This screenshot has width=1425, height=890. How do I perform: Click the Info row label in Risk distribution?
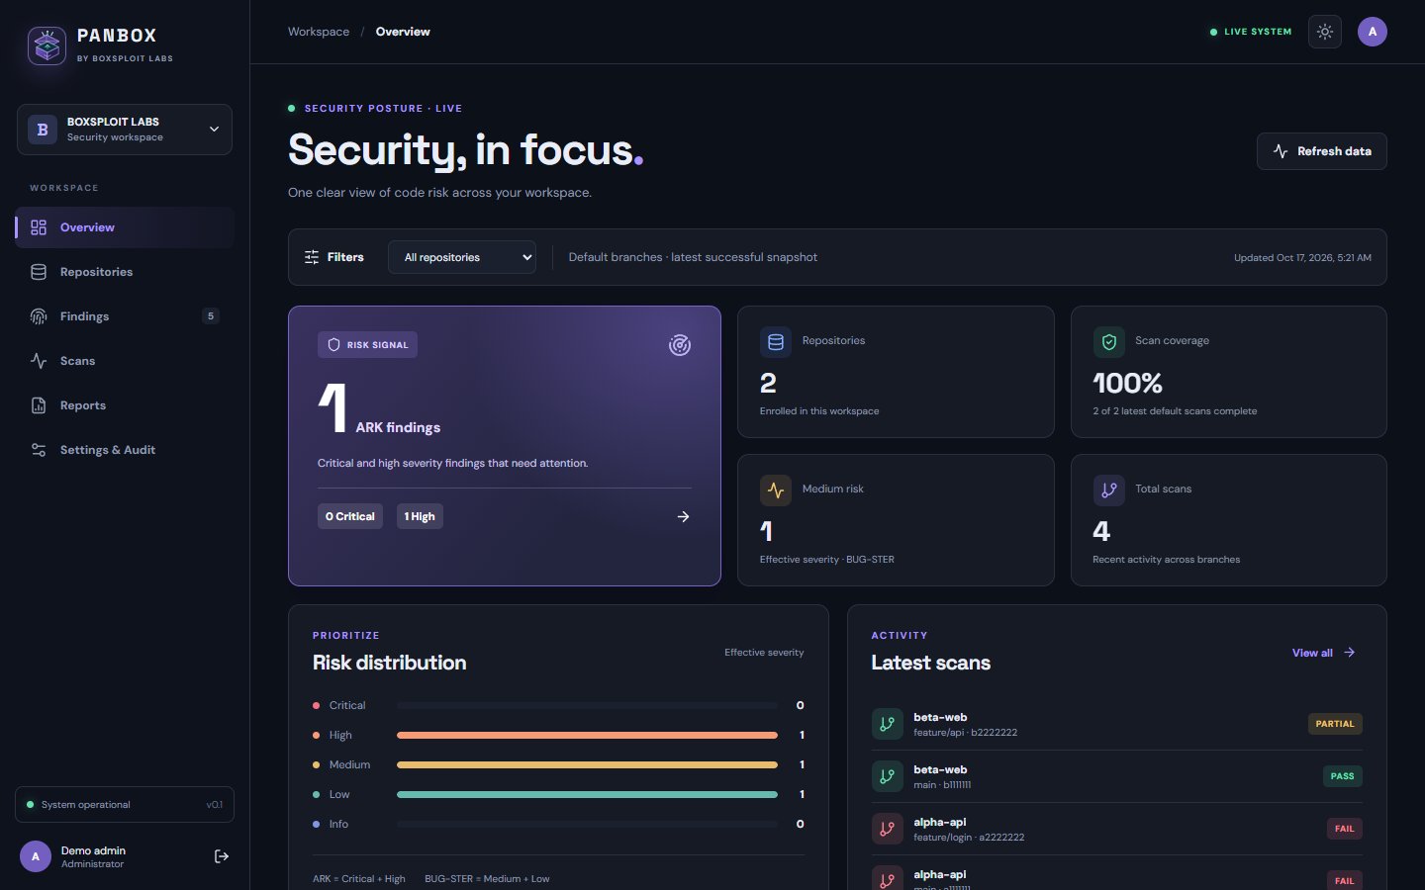point(338,824)
